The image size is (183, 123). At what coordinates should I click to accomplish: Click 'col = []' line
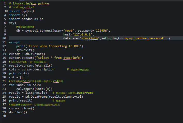pos(16,77)
